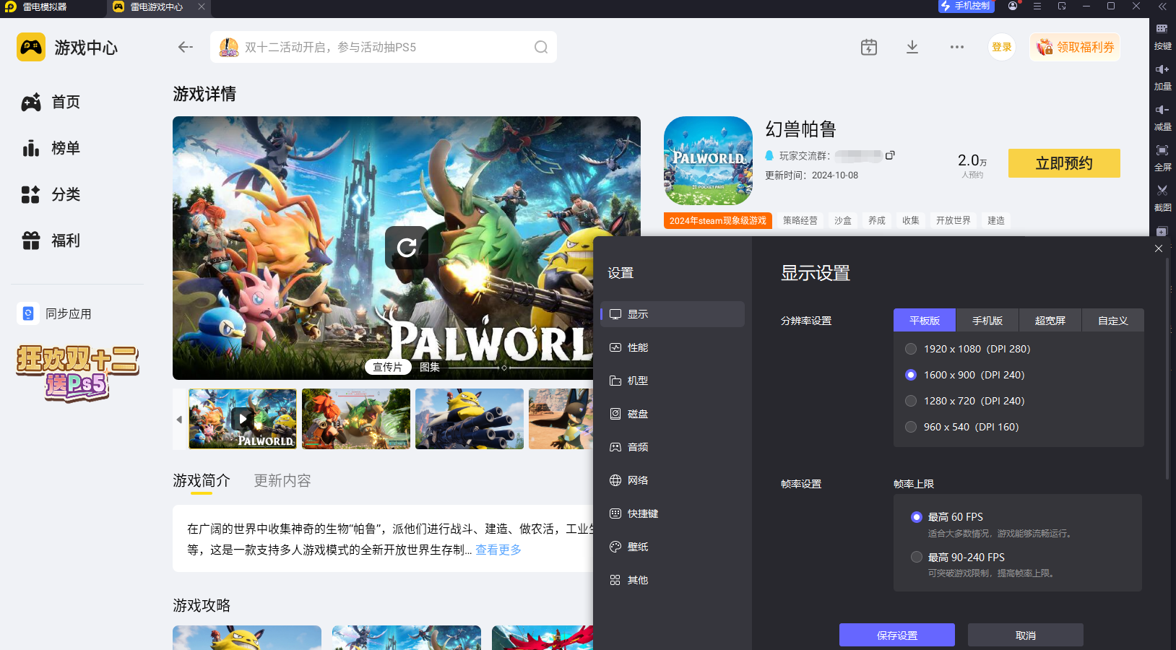Collapse the right toolbar with double chevron
The width and height of the screenshot is (1176, 650).
1162,6
